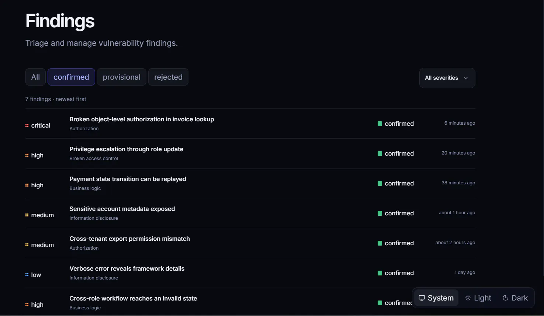544x316 pixels.
Task: Open Broken object-level authorization finding
Action: click(142, 119)
